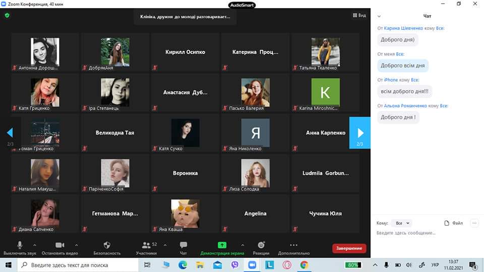Screen dimensions: 484x272
Task: Click muted mic icon on Великодна Тая tile
Action: point(85,148)
